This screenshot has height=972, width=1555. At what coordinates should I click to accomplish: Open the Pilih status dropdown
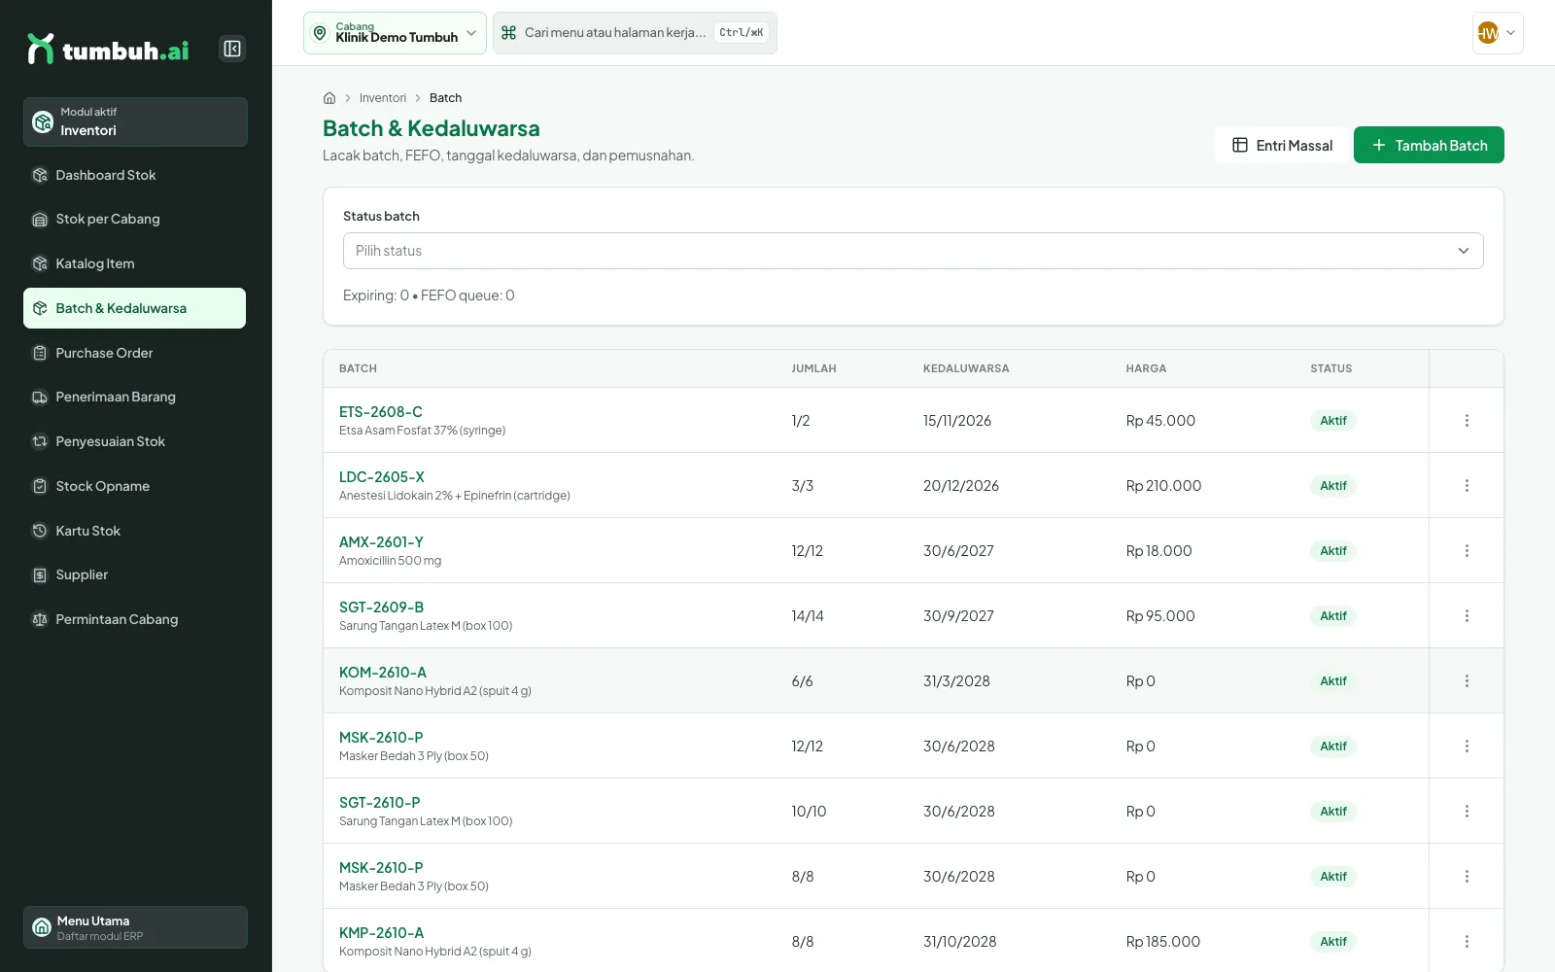tap(913, 251)
